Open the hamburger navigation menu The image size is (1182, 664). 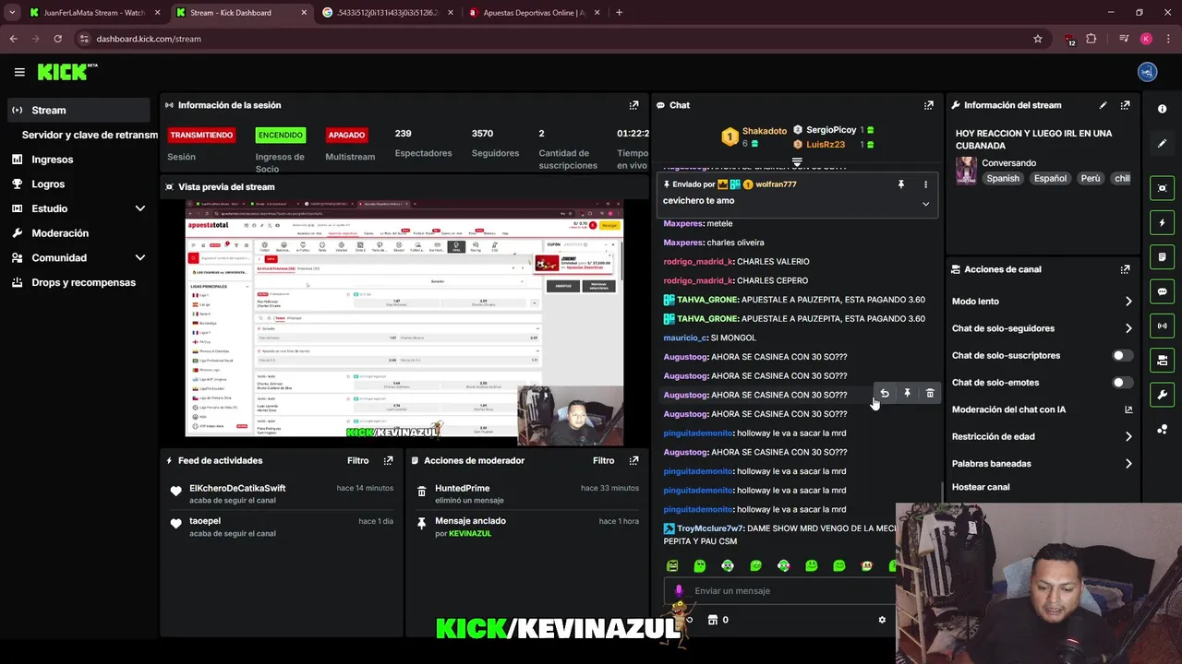pos(19,72)
